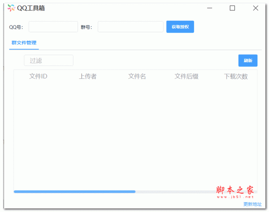Select the 上传者 column header

(88, 76)
